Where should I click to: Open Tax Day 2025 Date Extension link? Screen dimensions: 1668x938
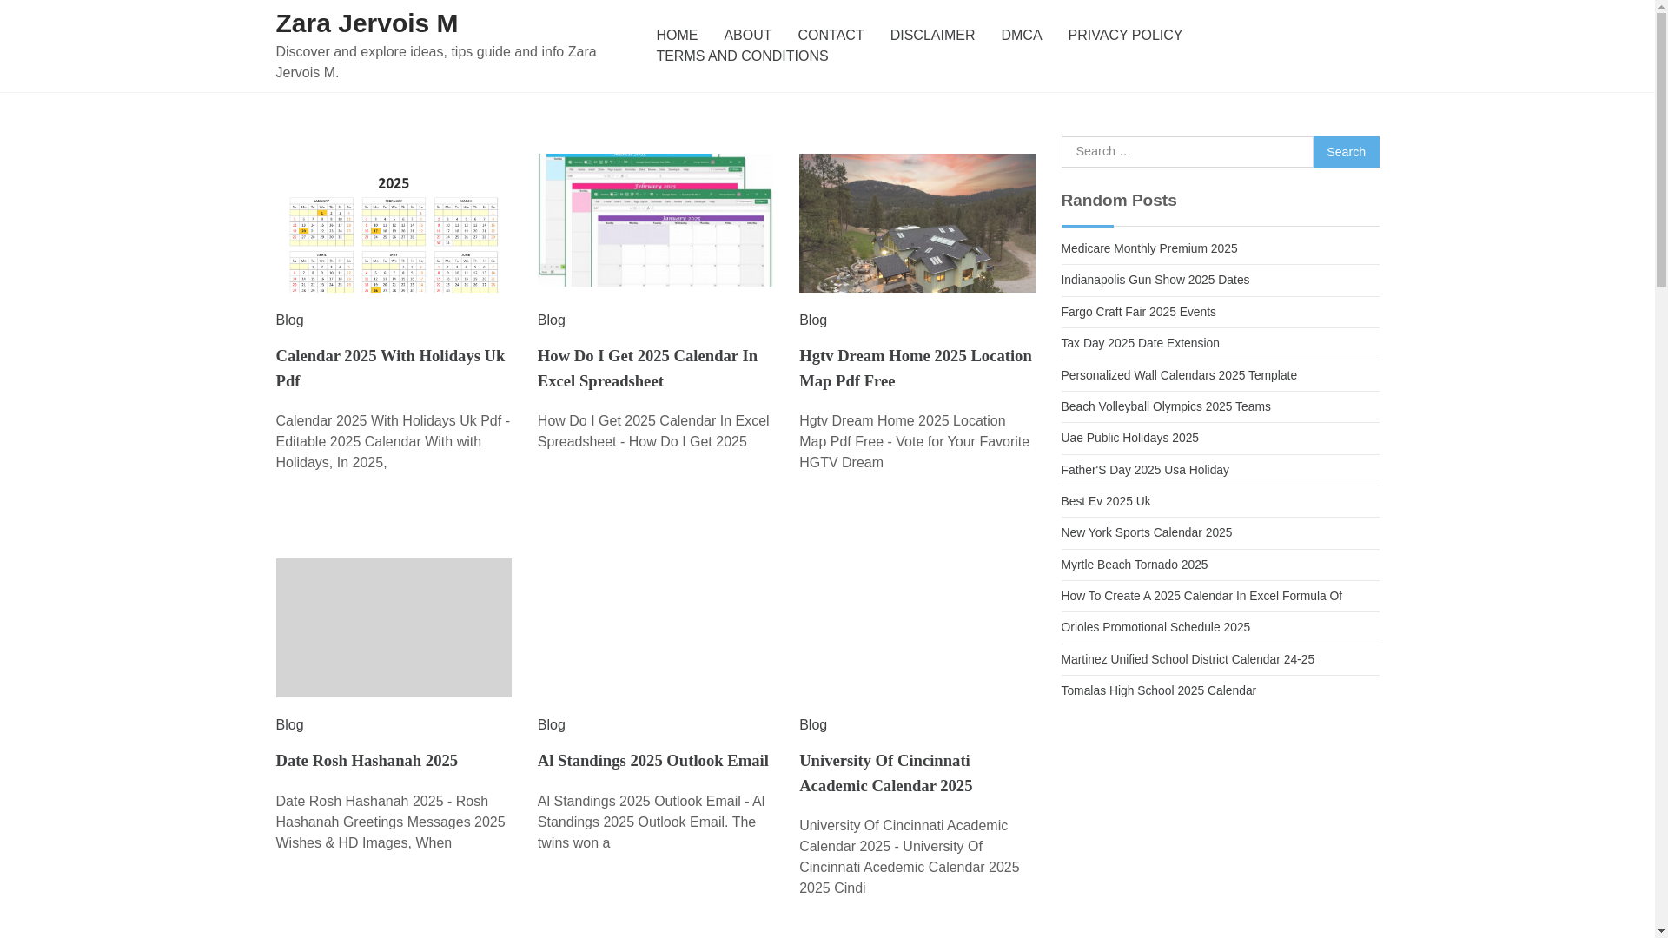point(1141,343)
